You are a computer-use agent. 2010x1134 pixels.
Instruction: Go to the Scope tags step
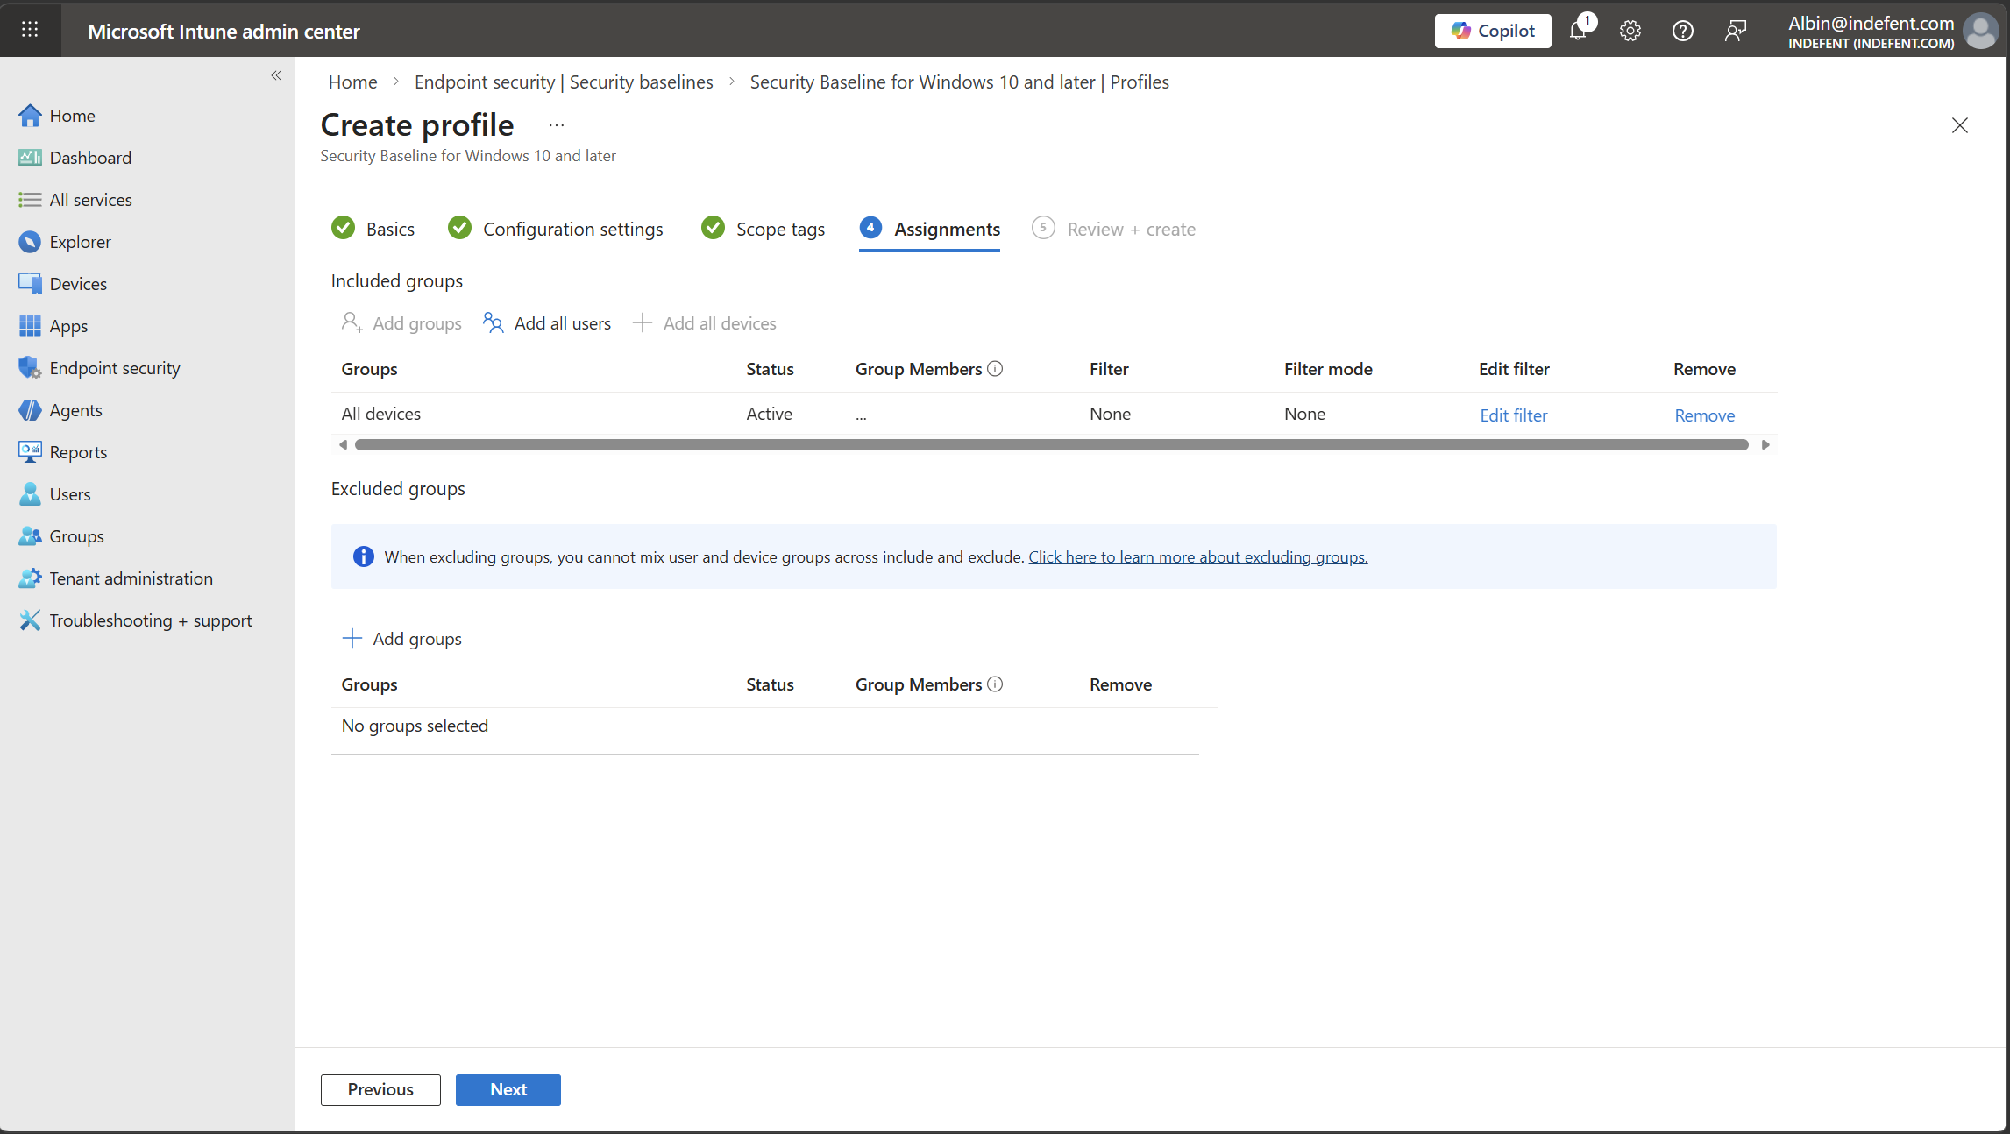[779, 230]
